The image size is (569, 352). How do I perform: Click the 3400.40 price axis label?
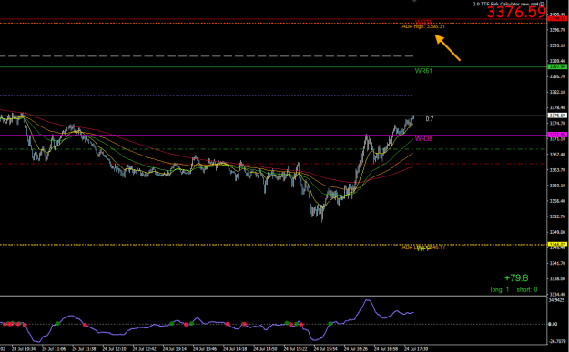pos(558,15)
